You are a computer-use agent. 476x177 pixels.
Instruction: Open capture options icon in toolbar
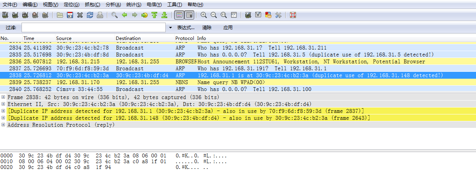point(15,15)
